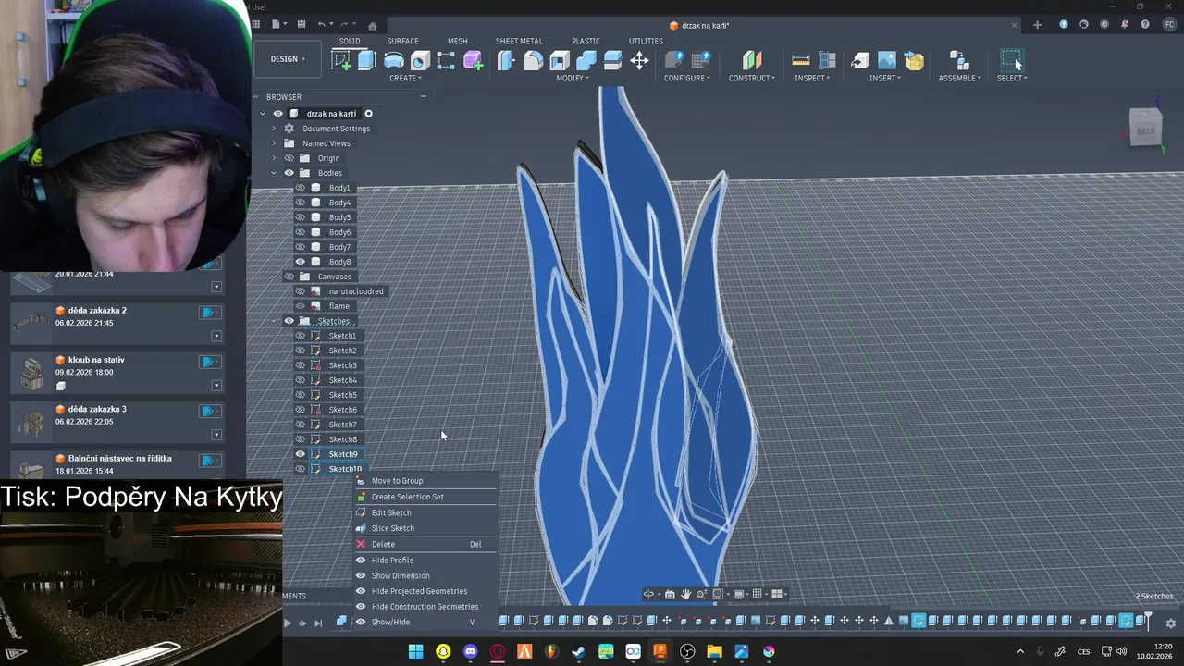The image size is (1184, 666).
Task: Collapse the Bodies folder
Action: (274, 173)
